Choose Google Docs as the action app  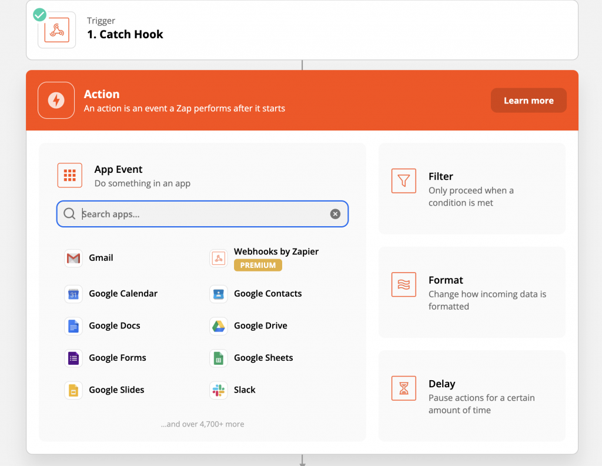[x=115, y=326]
